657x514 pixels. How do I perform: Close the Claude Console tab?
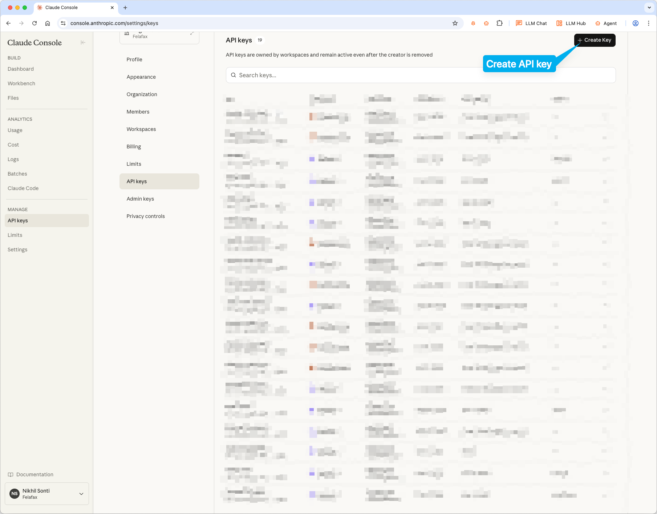(x=112, y=8)
